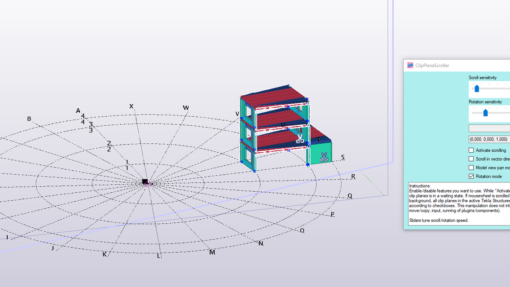Click the ClipPlaneScroller title bar icon
The image size is (510, 287).
[410, 65]
